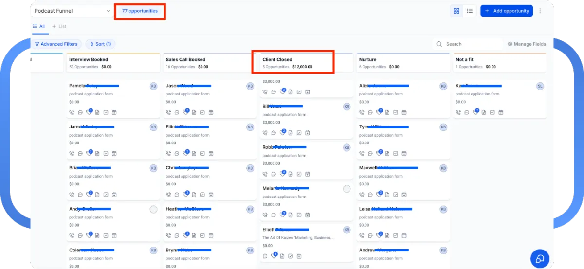The width and height of the screenshot is (584, 269).
Task: Click the task checkmark icon on Chris's card
Action: 202,195
